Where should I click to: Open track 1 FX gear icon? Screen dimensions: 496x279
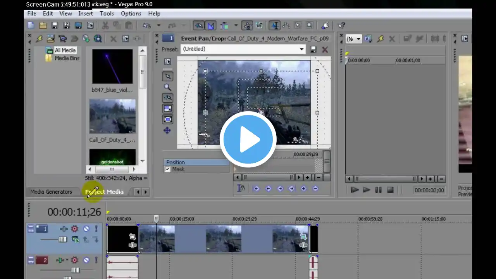click(74, 229)
